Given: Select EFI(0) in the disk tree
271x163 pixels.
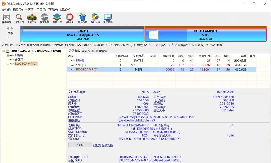Looking at the screenshot, I should point(19,55).
